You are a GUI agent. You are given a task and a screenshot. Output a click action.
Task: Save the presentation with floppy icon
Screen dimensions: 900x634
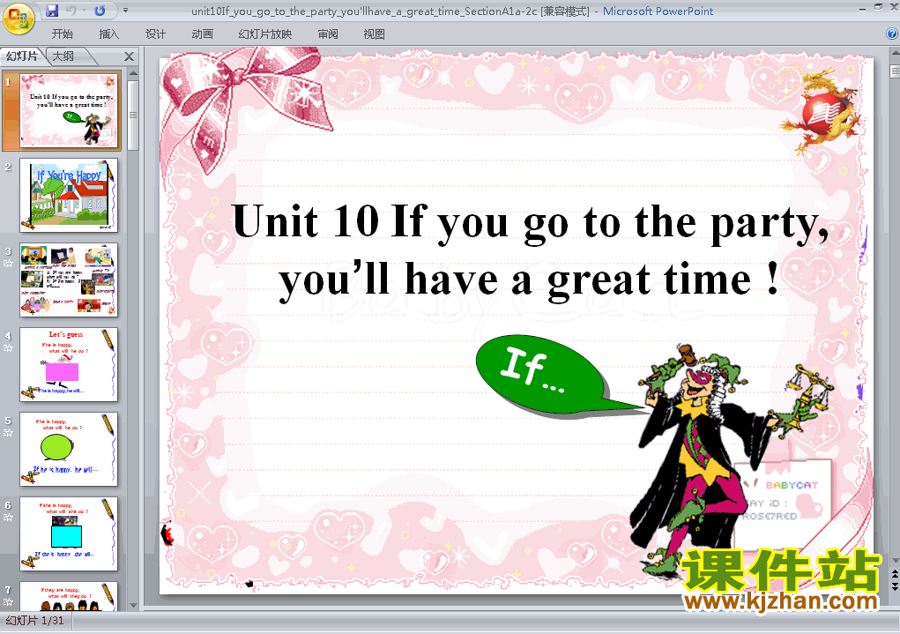coord(52,11)
